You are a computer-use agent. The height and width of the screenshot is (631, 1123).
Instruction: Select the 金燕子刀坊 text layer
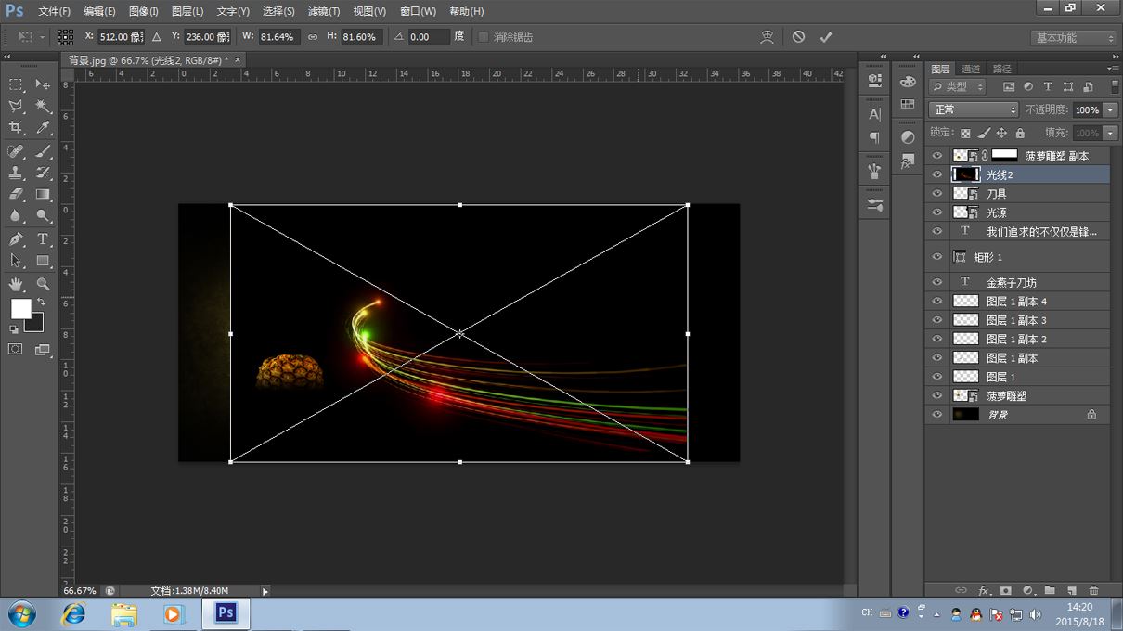[x=1012, y=282]
